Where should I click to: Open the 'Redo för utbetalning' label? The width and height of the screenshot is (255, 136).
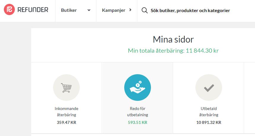pos(138,111)
